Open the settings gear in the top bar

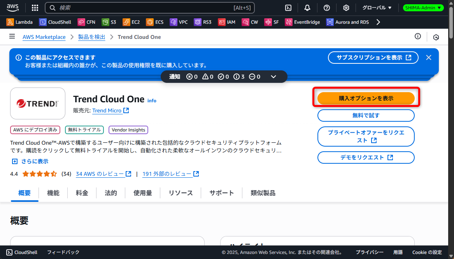pos(346,8)
